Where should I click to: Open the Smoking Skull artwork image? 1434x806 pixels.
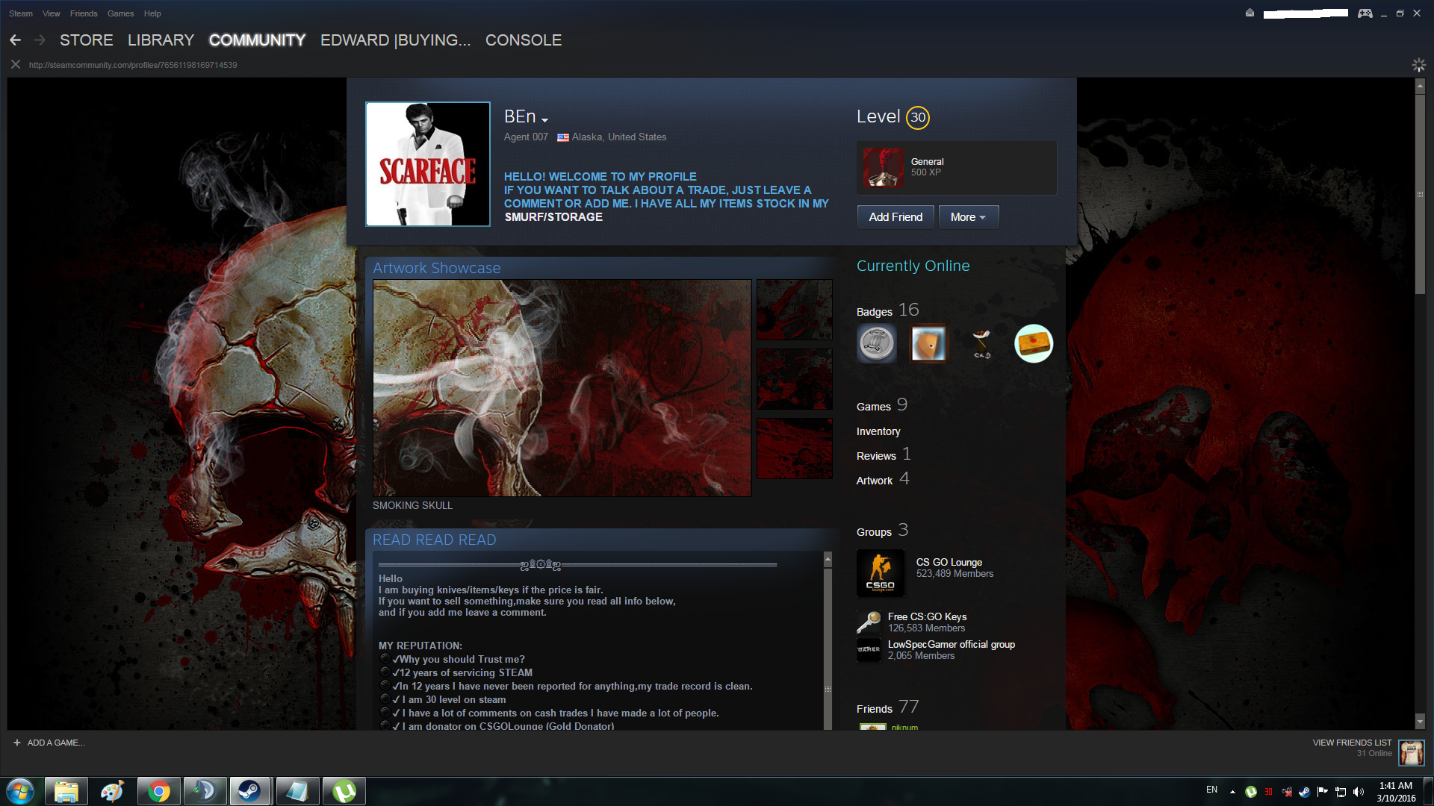pos(562,388)
